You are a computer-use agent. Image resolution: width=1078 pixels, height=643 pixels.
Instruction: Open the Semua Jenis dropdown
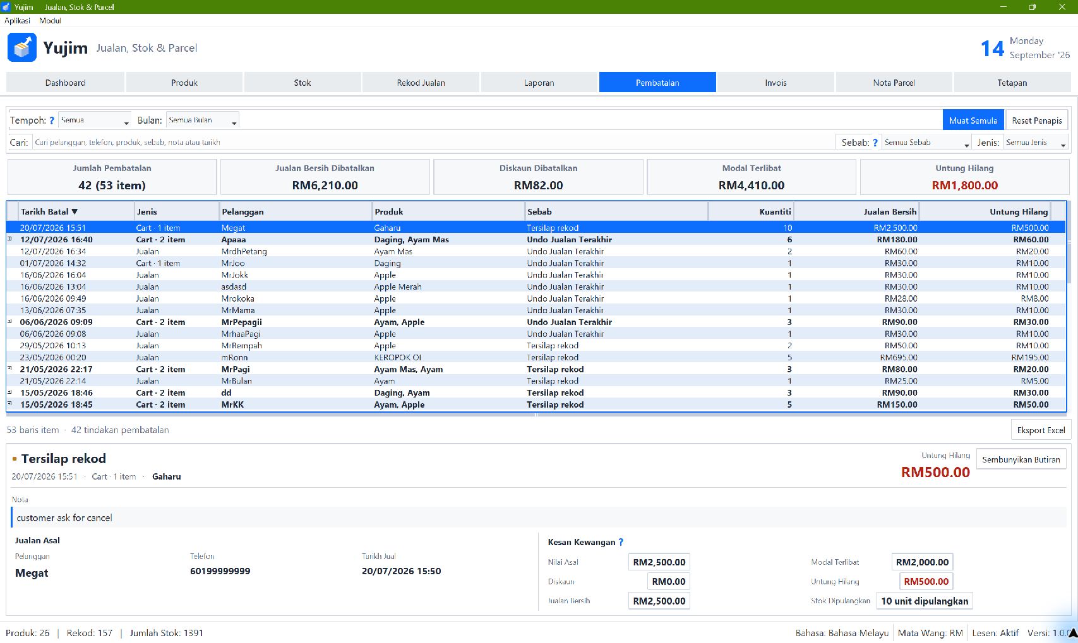[1036, 143]
